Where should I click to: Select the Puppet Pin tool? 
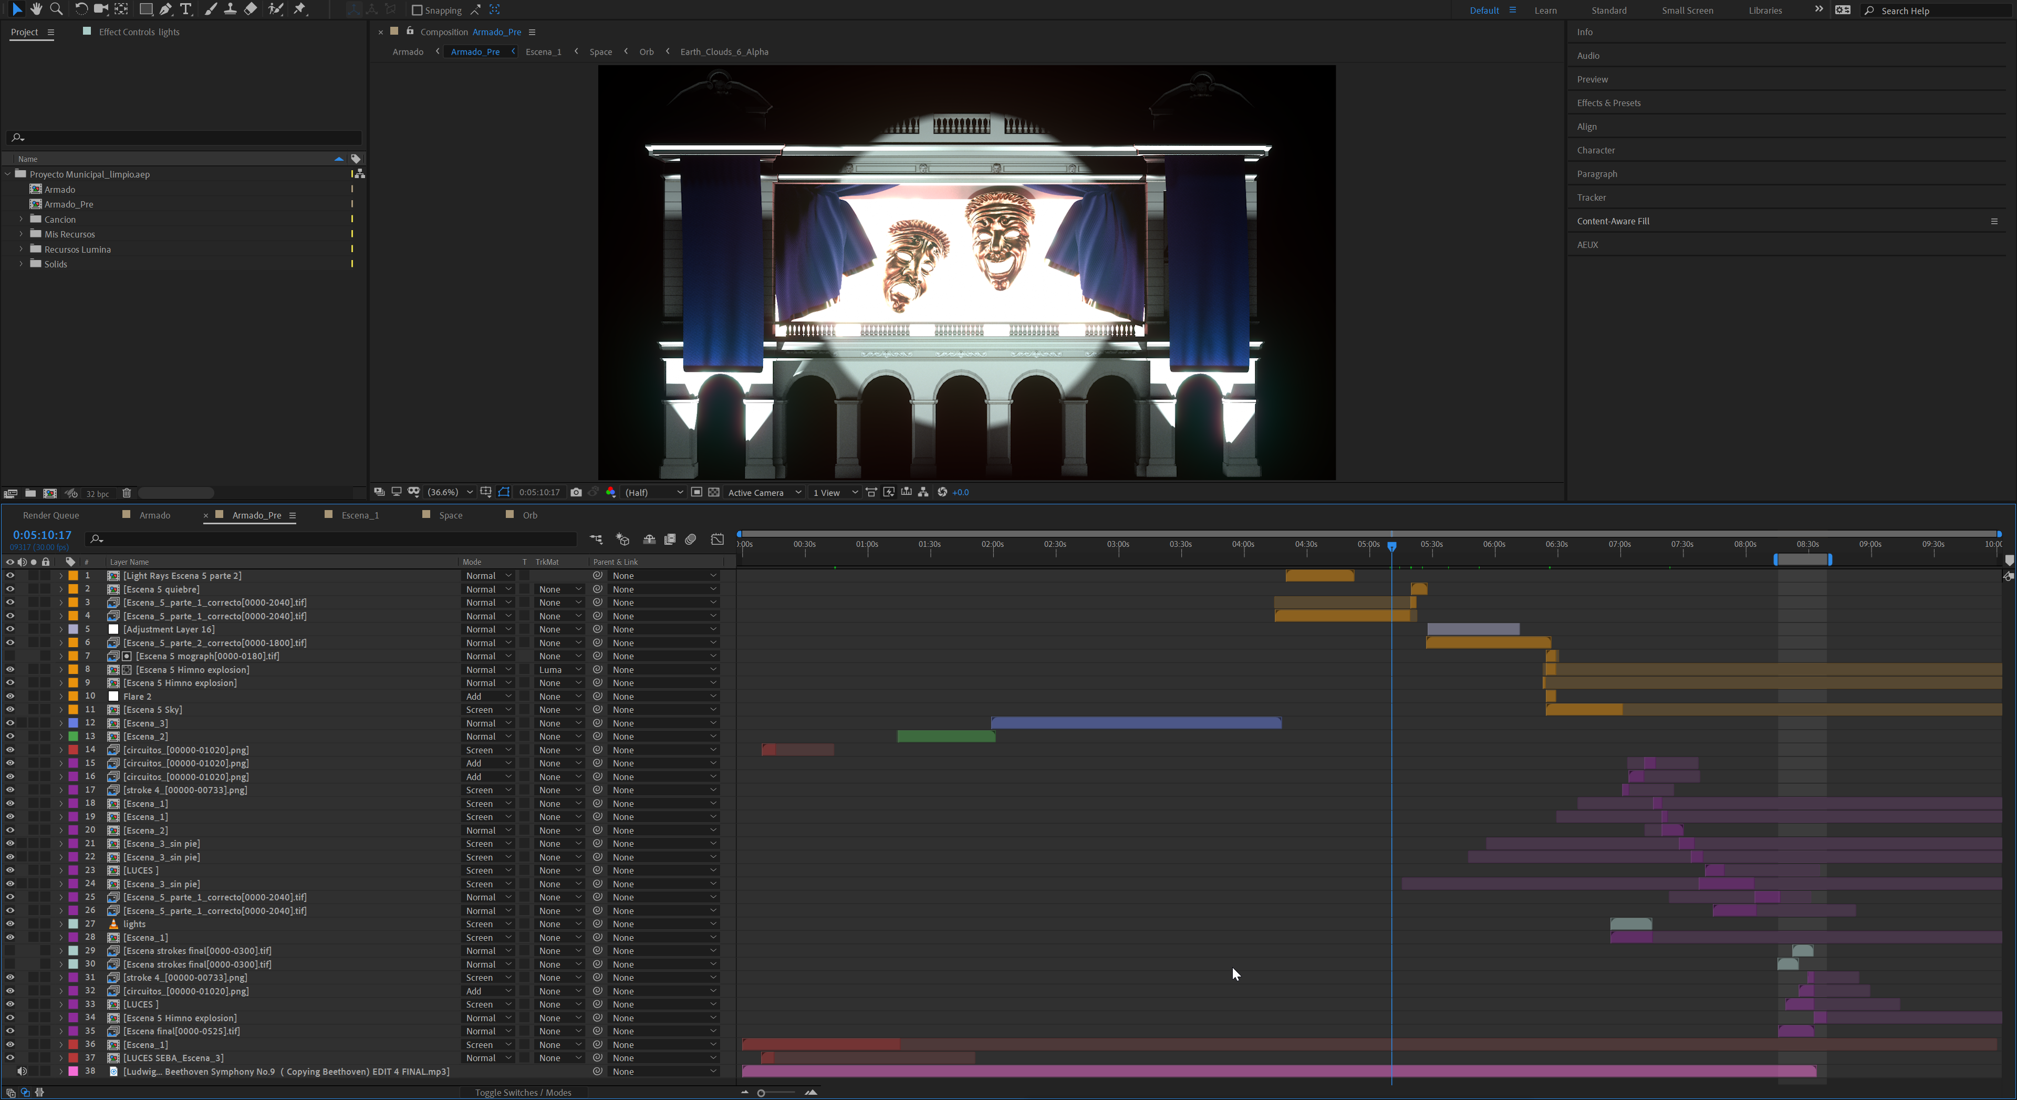click(x=300, y=9)
